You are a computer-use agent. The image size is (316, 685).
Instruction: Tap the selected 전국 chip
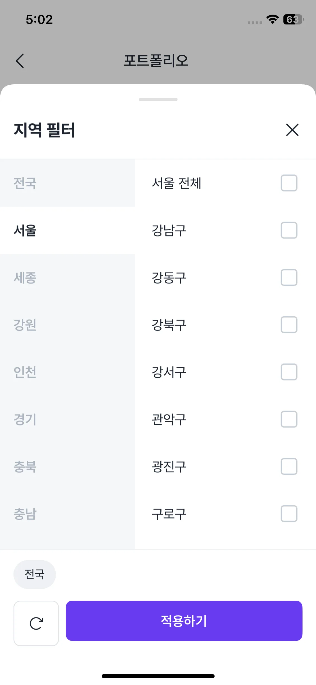click(35, 574)
